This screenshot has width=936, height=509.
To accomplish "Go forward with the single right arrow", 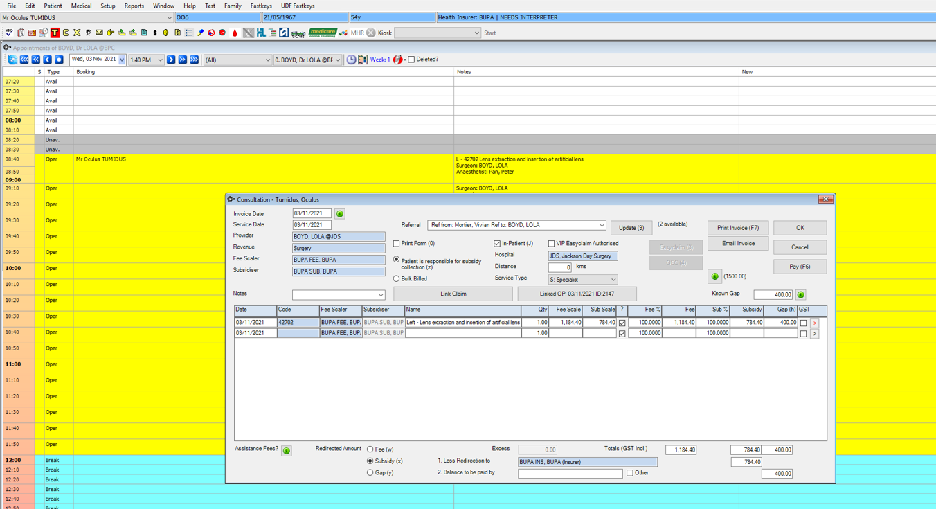I will pyautogui.click(x=170, y=60).
